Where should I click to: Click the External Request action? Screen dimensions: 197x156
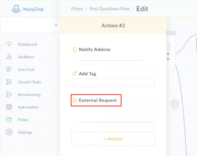coord(96,100)
